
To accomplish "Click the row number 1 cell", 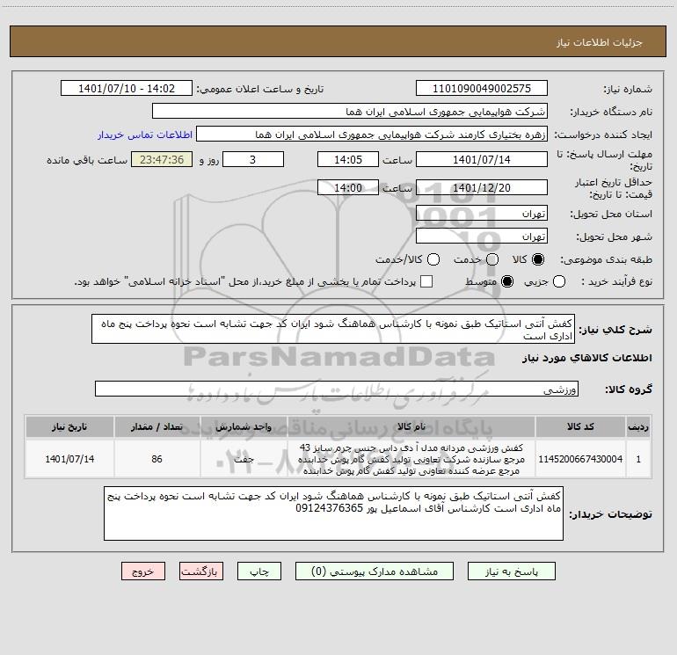I will tap(638, 459).
